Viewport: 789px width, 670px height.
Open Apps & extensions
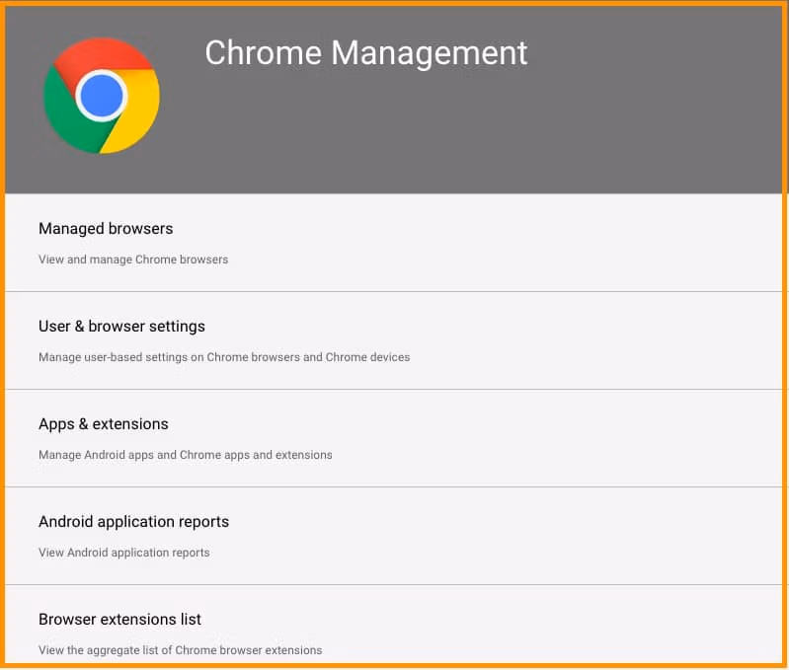coord(104,424)
